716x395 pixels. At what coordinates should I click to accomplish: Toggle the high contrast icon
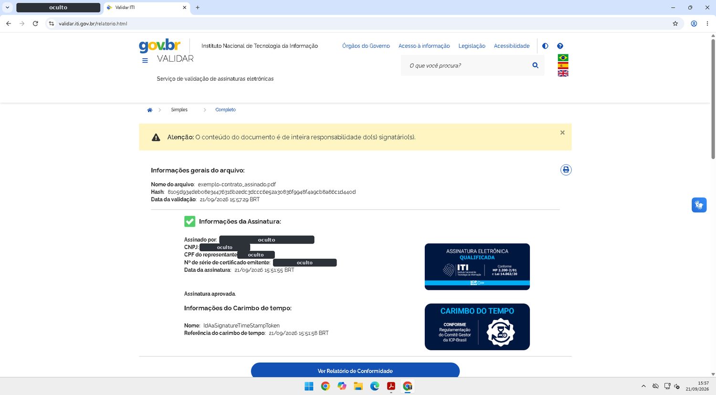pyautogui.click(x=545, y=46)
